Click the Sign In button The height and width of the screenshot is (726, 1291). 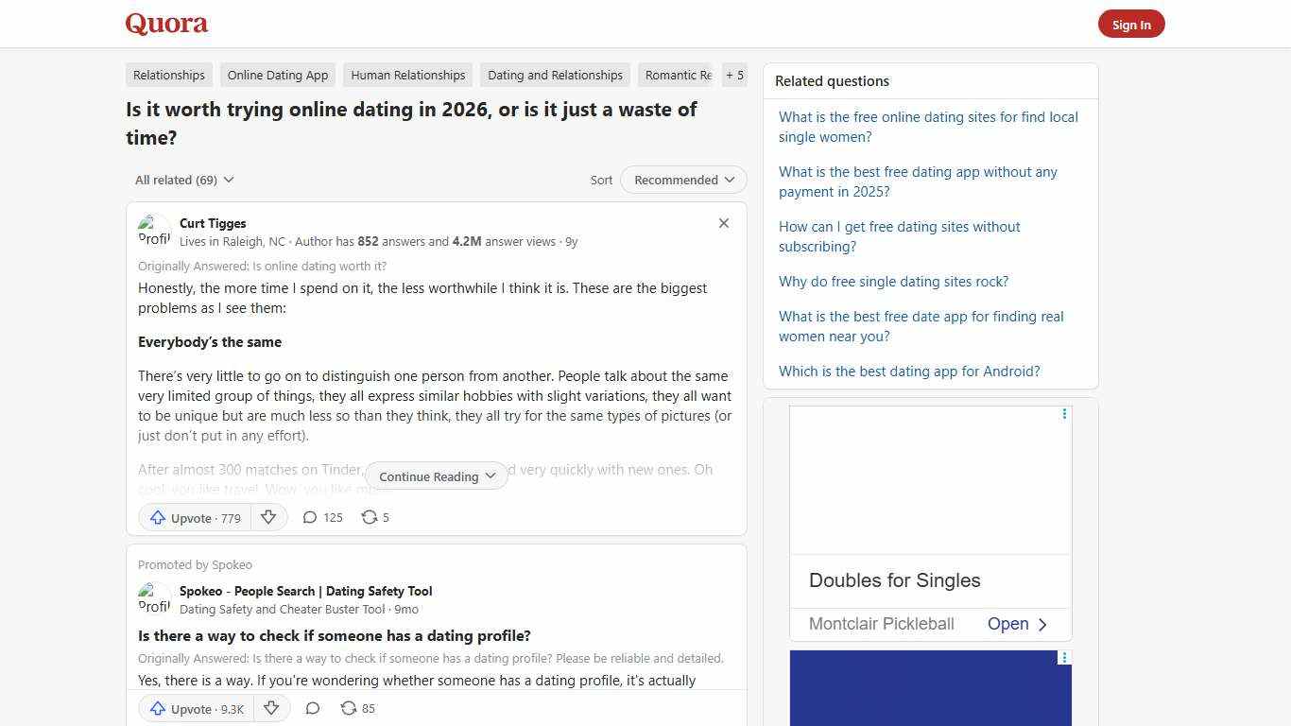[x=1131, y=24]
